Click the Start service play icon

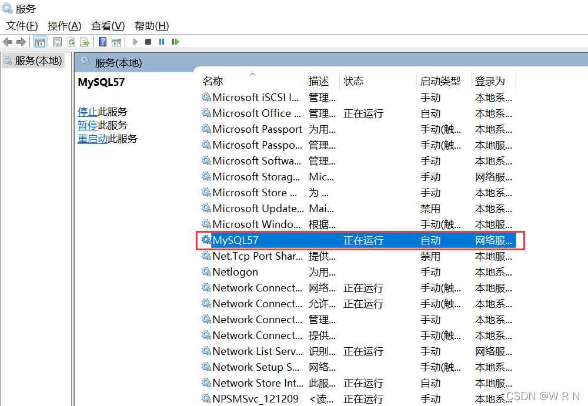[x=135, y=42]
